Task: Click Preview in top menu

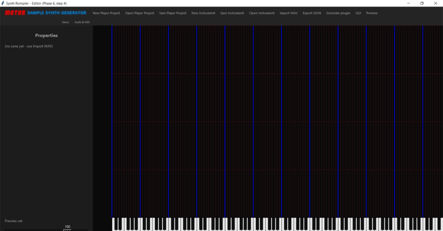Action: click(x=372, y=13)
